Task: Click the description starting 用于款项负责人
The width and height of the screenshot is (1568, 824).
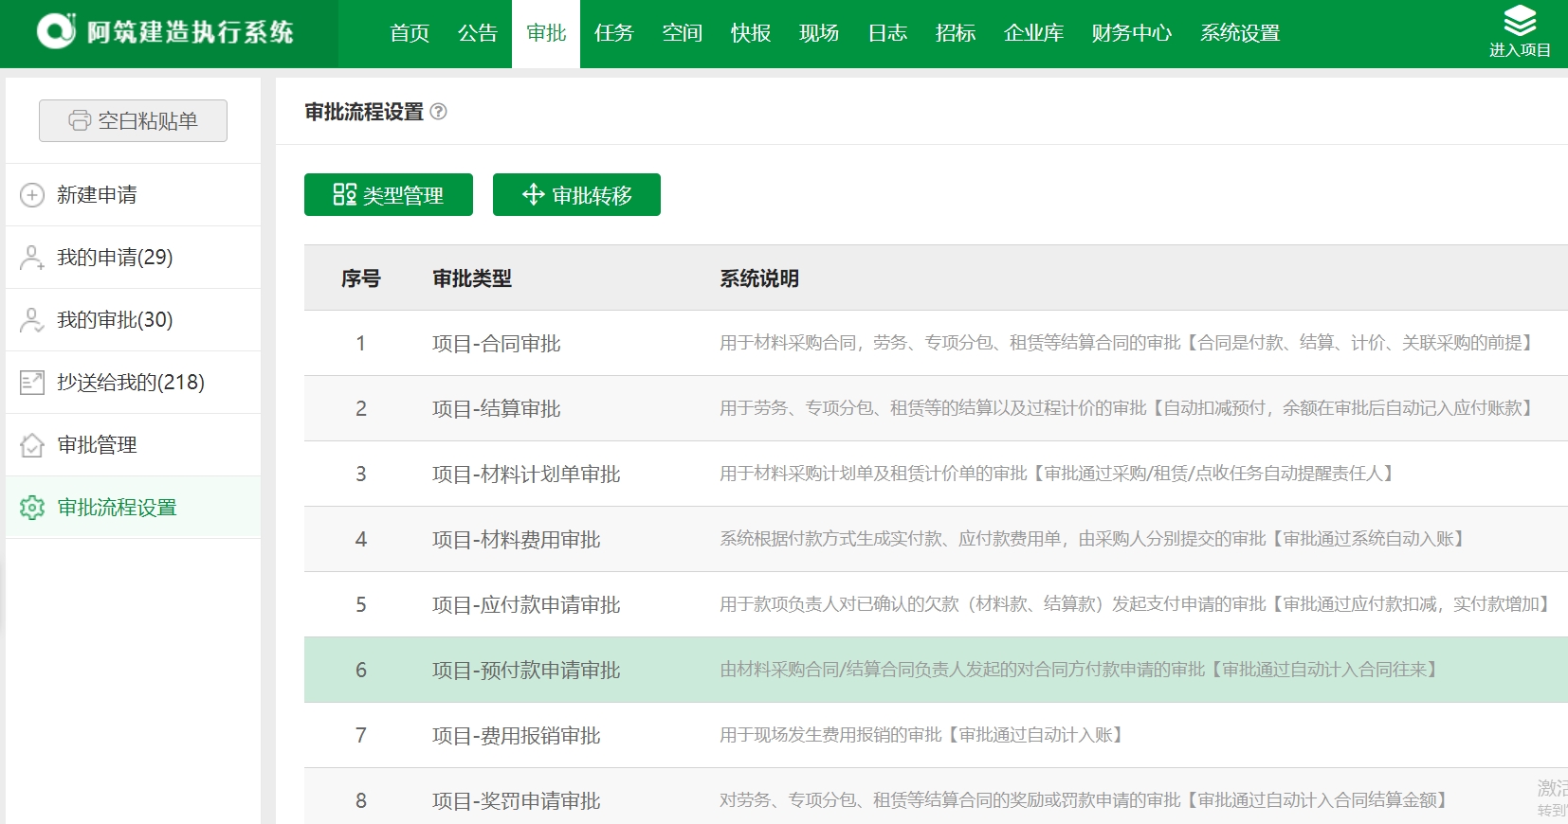Action: [1135, 604]
